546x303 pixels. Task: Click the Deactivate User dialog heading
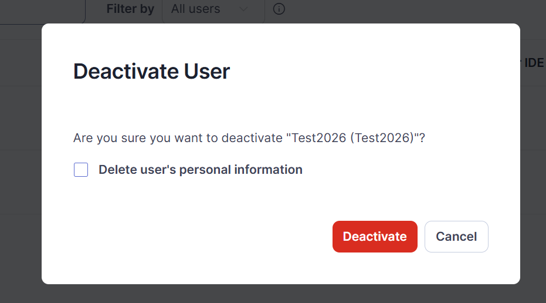[151, 72]
